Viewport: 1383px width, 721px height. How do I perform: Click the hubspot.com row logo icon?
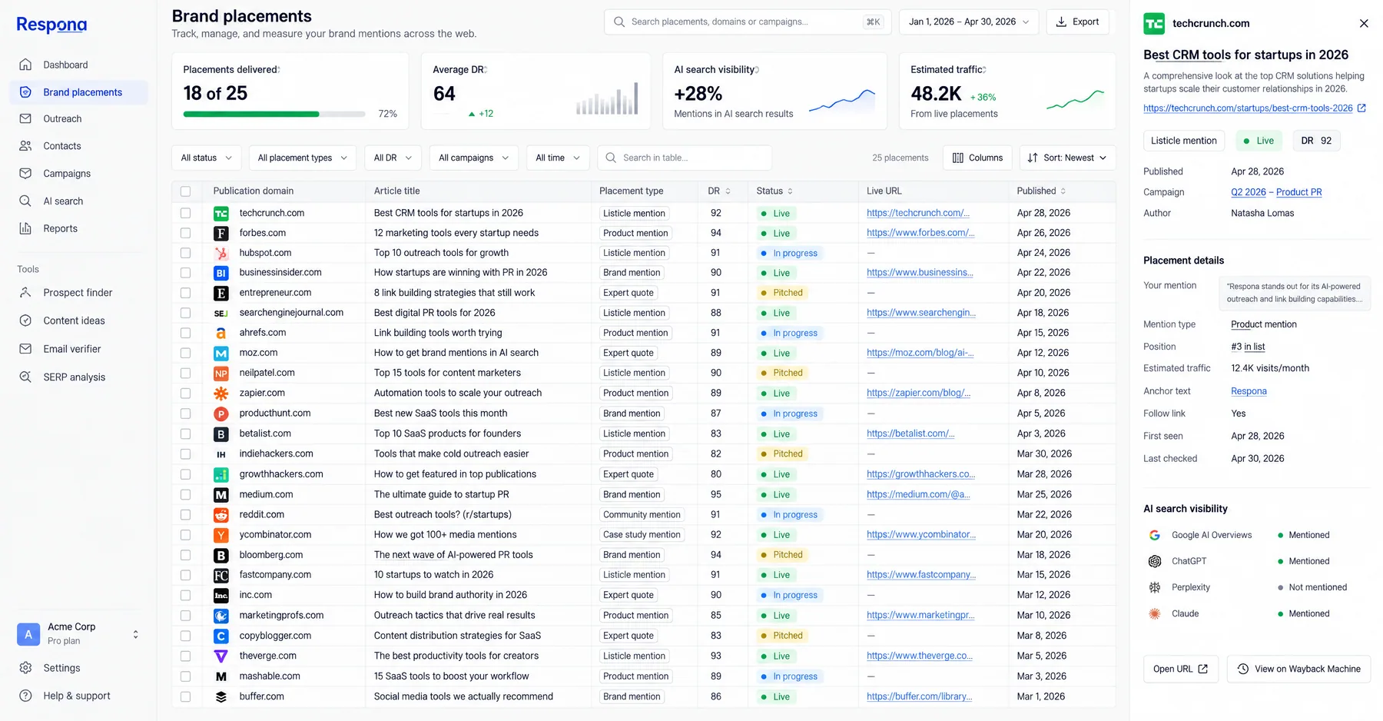pos(221,253)
